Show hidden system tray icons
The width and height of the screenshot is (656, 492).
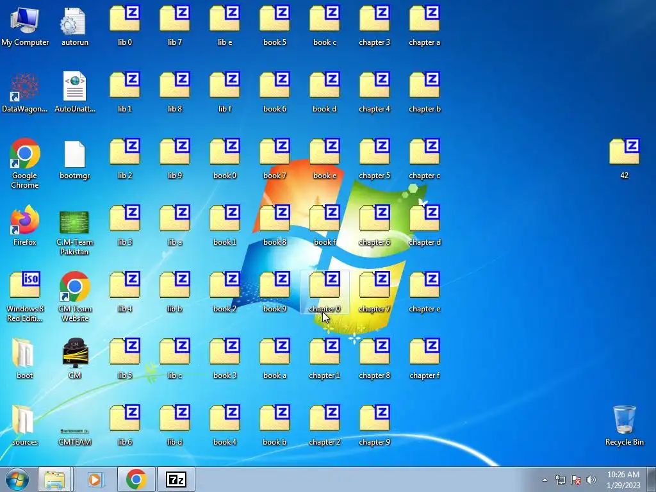(545, 480)
